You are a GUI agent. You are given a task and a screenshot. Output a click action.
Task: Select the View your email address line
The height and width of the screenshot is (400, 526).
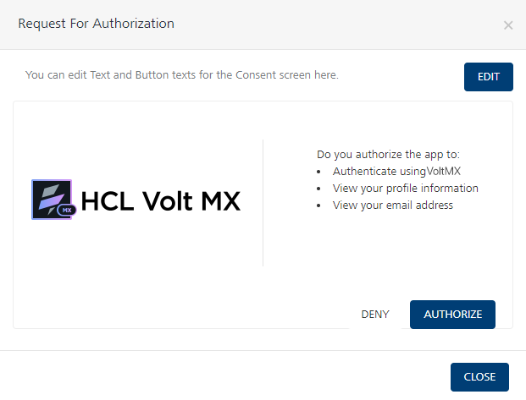click(x=393, y=205)
